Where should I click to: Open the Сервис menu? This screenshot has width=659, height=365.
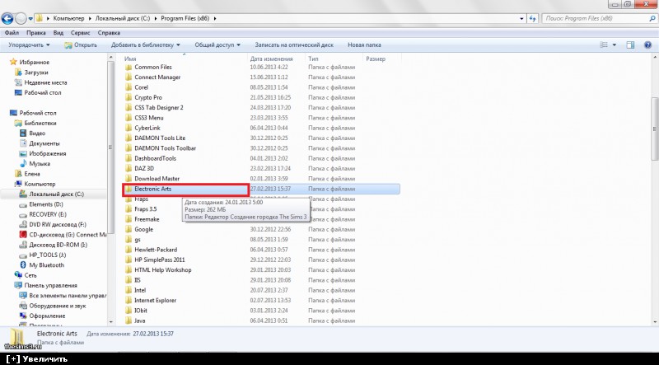[x=80, y=33]
